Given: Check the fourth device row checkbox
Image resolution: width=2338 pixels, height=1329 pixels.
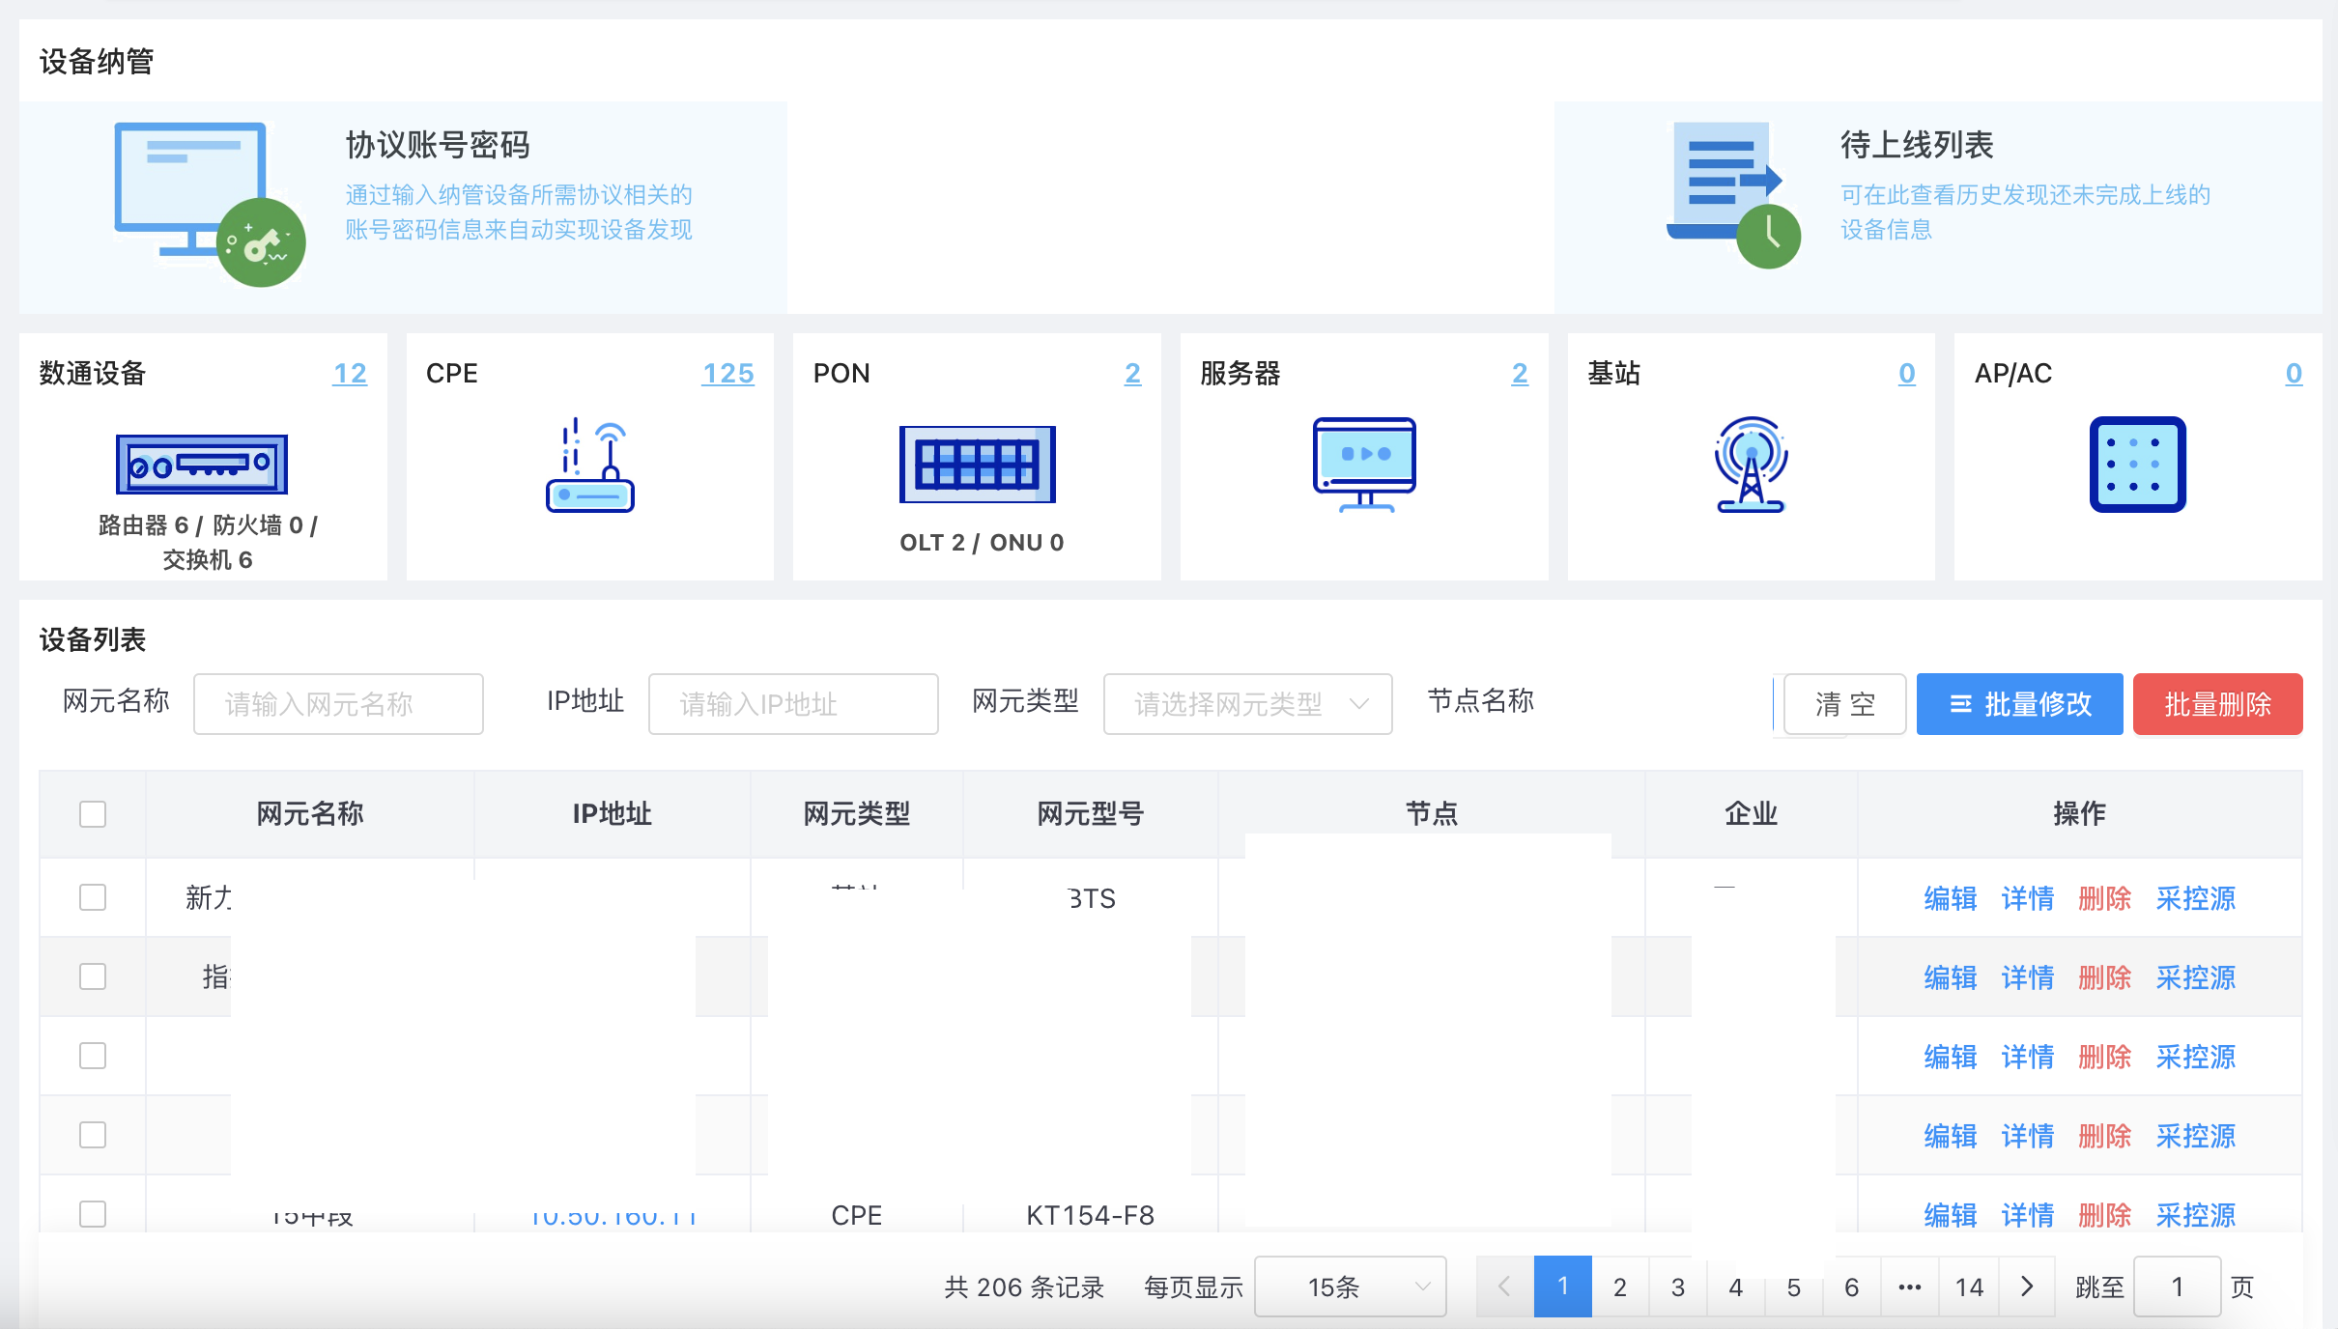Looking at the screenshot, I should pos(93,1135).
